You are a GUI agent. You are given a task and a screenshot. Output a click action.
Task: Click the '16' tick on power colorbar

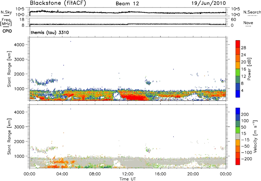click(243, 69)
